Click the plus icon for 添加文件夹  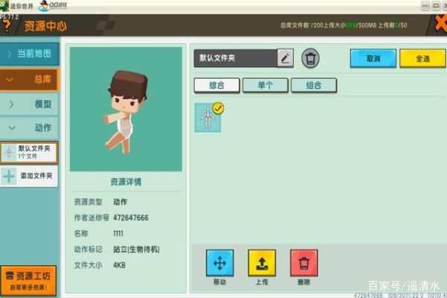(9, 176)
